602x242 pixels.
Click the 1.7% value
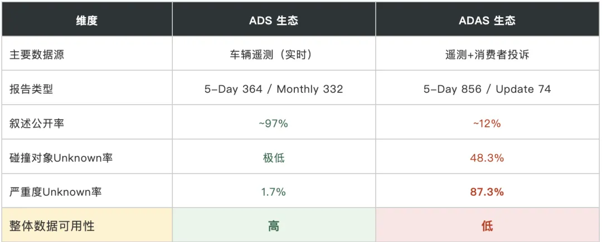274,192
